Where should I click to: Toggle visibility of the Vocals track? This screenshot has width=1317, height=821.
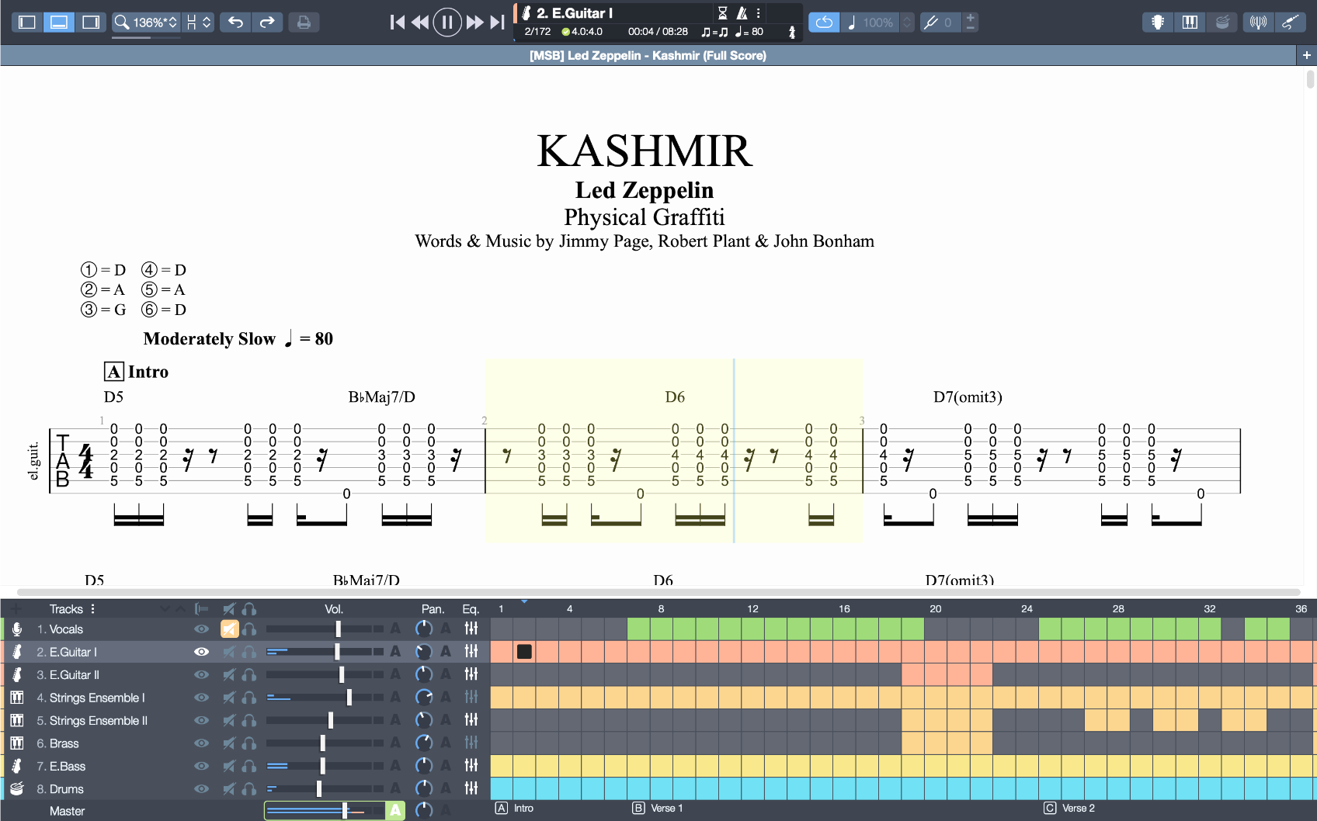point(202,629)
